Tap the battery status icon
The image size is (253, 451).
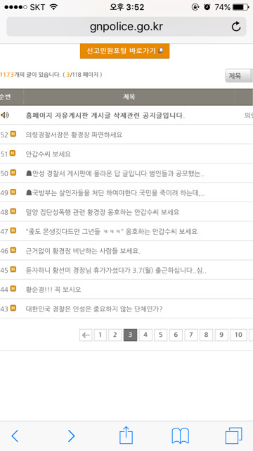(x=240, y=7)
